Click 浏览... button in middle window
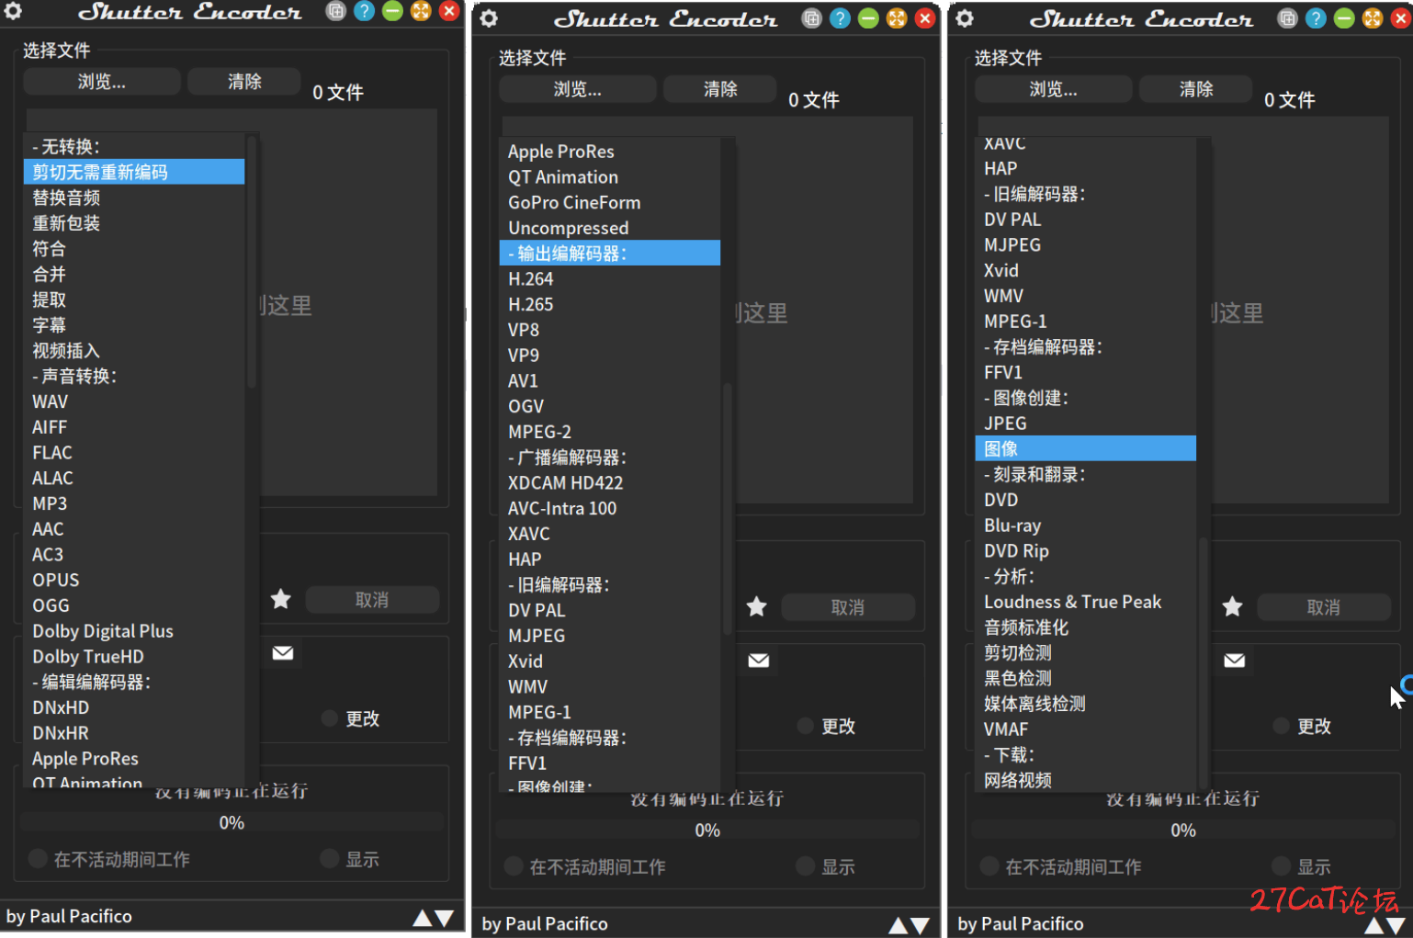The width and height of the screenshot is (1413, 938). point(578,89)
